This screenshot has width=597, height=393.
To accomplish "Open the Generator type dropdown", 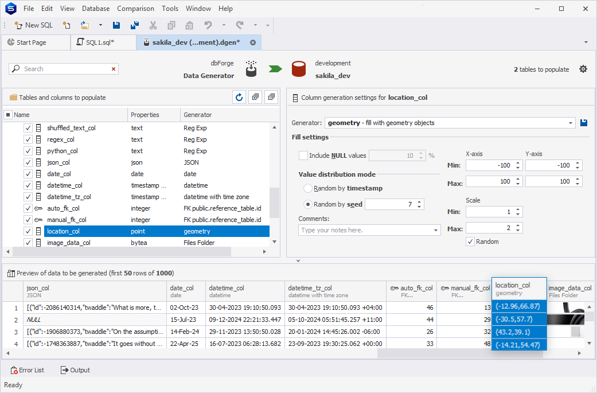I will coord(571,123).
